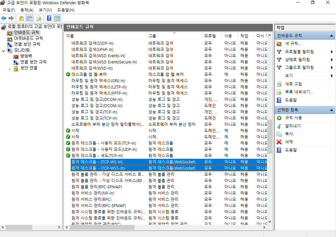
Task: Collapse the 선택한 항목 actions section header
Action: click(x=331, y=110)
